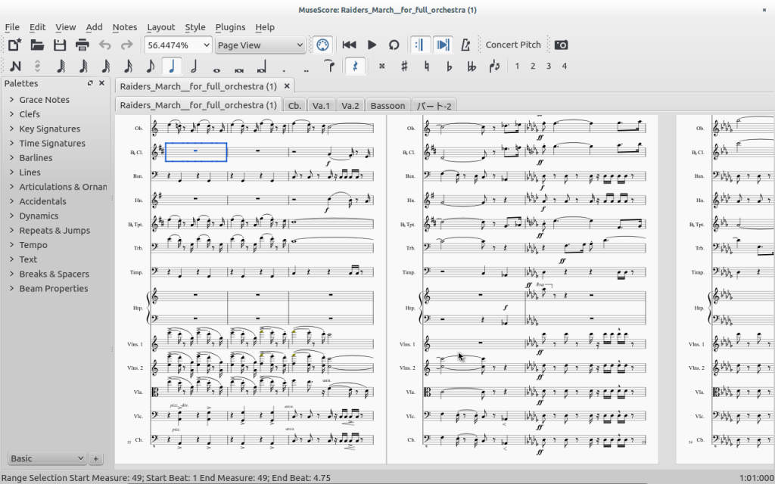Image resolution: width=775 pixels, height=484 pixels.
Task: Toggle MIDI input
Action: (322, 45)
